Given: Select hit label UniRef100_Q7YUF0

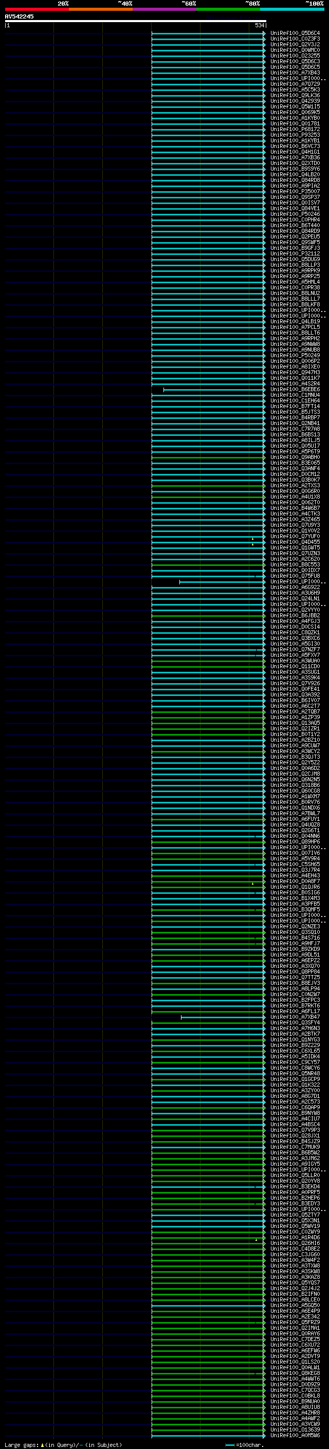Looking at the screenshot, I should [x=295, y=536].
